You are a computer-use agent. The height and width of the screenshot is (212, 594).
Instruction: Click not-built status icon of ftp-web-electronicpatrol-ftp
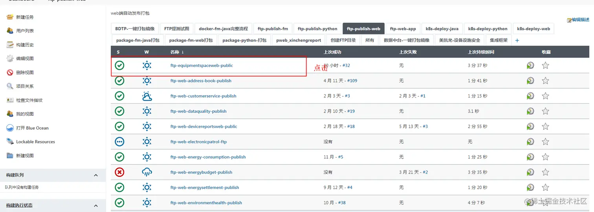119,141
